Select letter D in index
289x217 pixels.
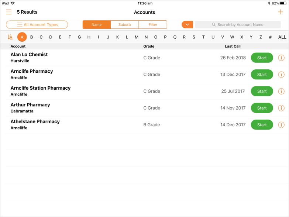[x=51, y=37]
